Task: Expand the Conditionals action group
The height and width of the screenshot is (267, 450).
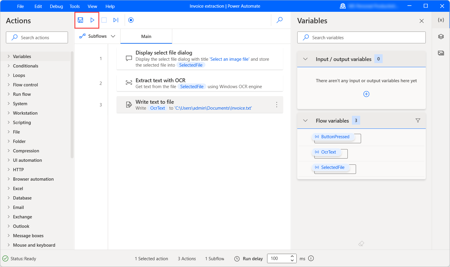Action: pyautogui.click(x=9, y=66)
